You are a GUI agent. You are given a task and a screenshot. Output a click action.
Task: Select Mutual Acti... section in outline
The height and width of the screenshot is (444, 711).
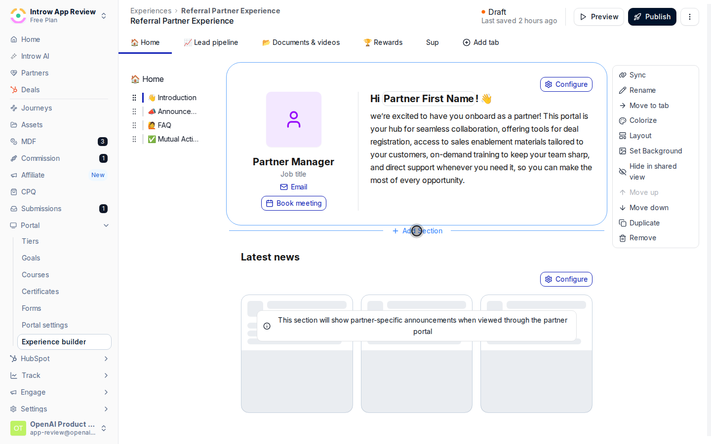coord(173,139)
